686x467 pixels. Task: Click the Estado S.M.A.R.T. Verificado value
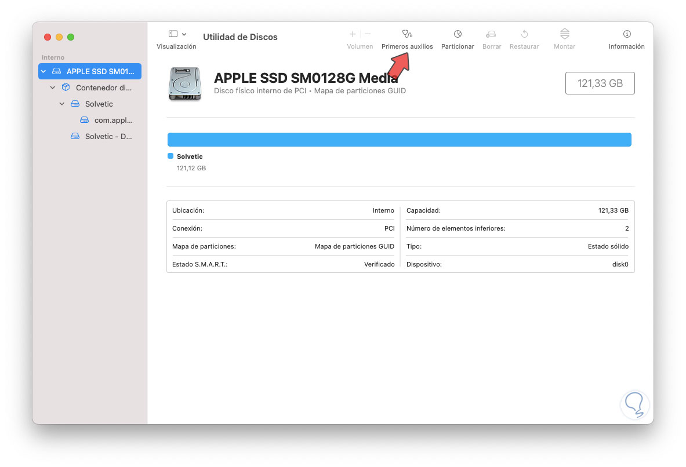click(x=379, y=264)
